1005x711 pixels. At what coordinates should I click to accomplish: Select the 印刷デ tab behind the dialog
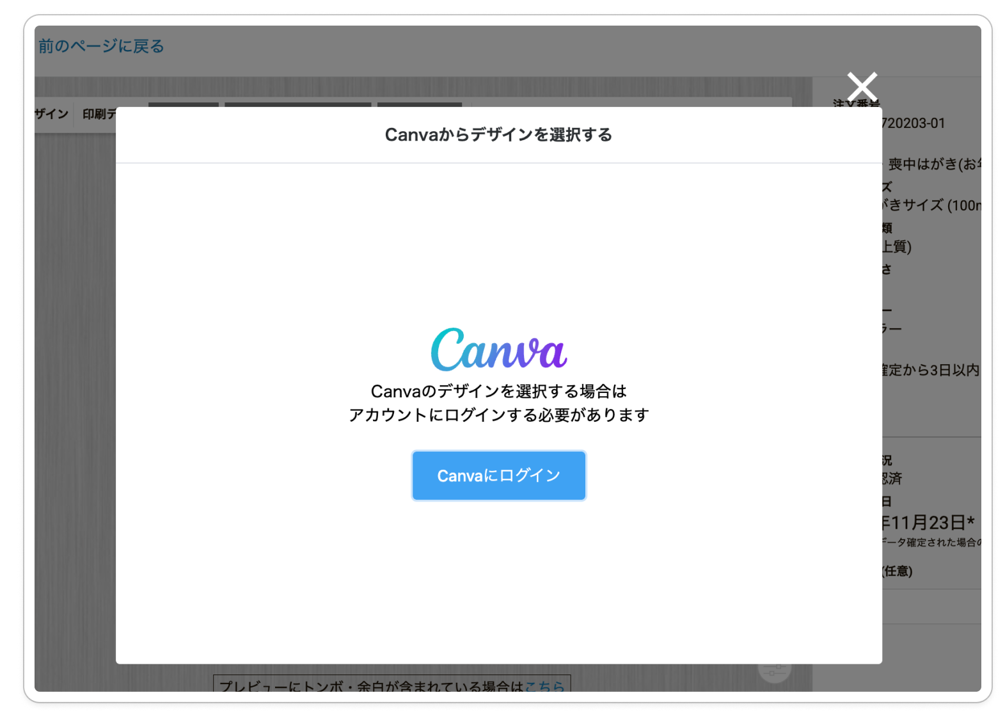[x=99, y=114]
